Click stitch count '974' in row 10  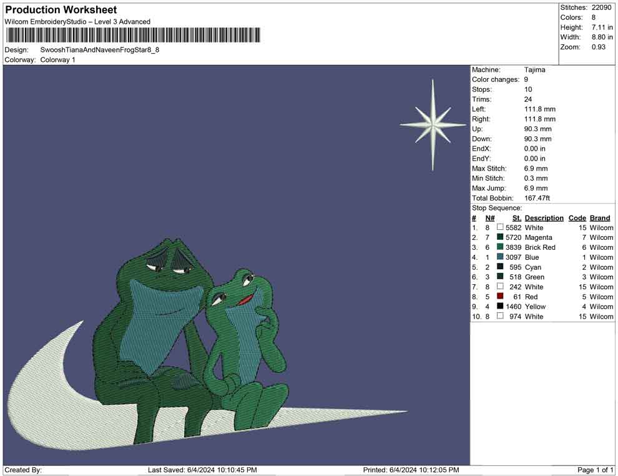click(516, 316)
